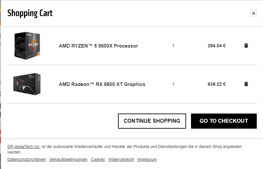Open the Cookies link

tap(98, 159)
